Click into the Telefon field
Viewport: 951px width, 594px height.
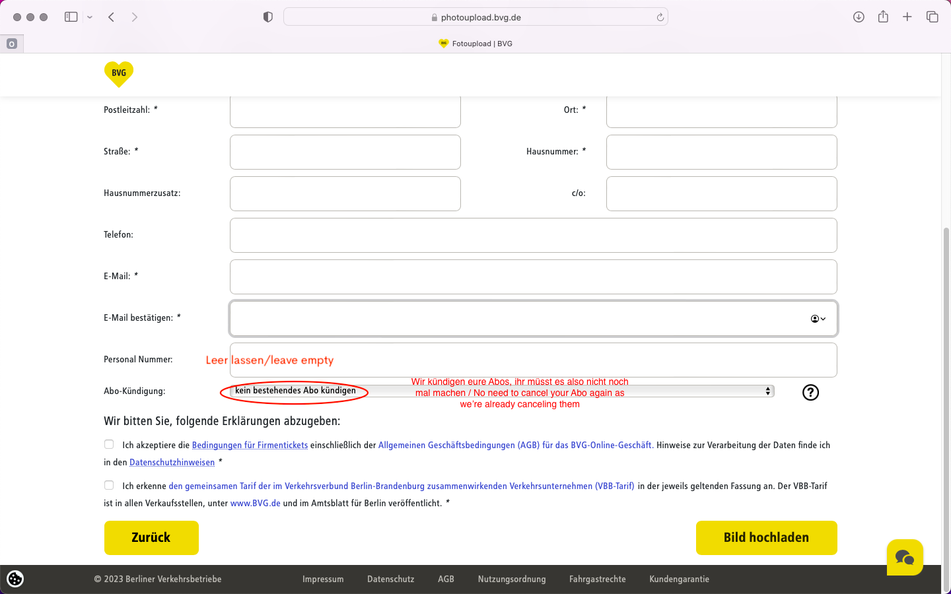coord(534,236)
